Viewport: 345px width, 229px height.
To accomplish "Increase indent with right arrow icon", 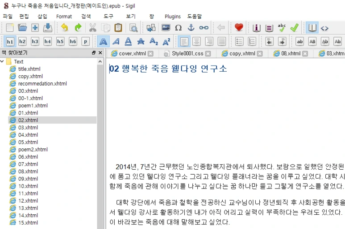I will pos(282,41).
